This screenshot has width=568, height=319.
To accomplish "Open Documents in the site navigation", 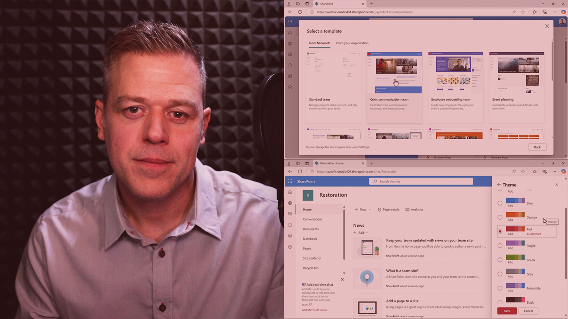I will 311,229.
